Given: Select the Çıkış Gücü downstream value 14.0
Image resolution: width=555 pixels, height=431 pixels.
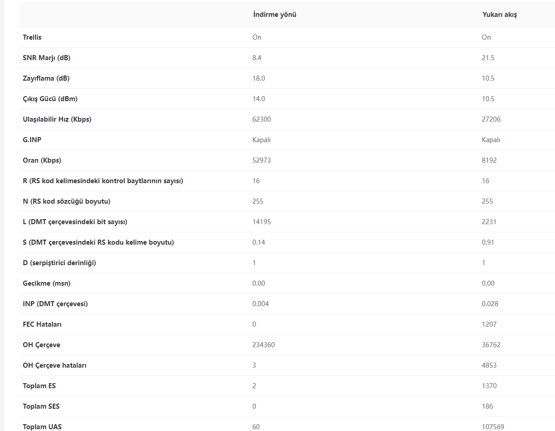Looking at the screenshot, I should coord(259,99).
